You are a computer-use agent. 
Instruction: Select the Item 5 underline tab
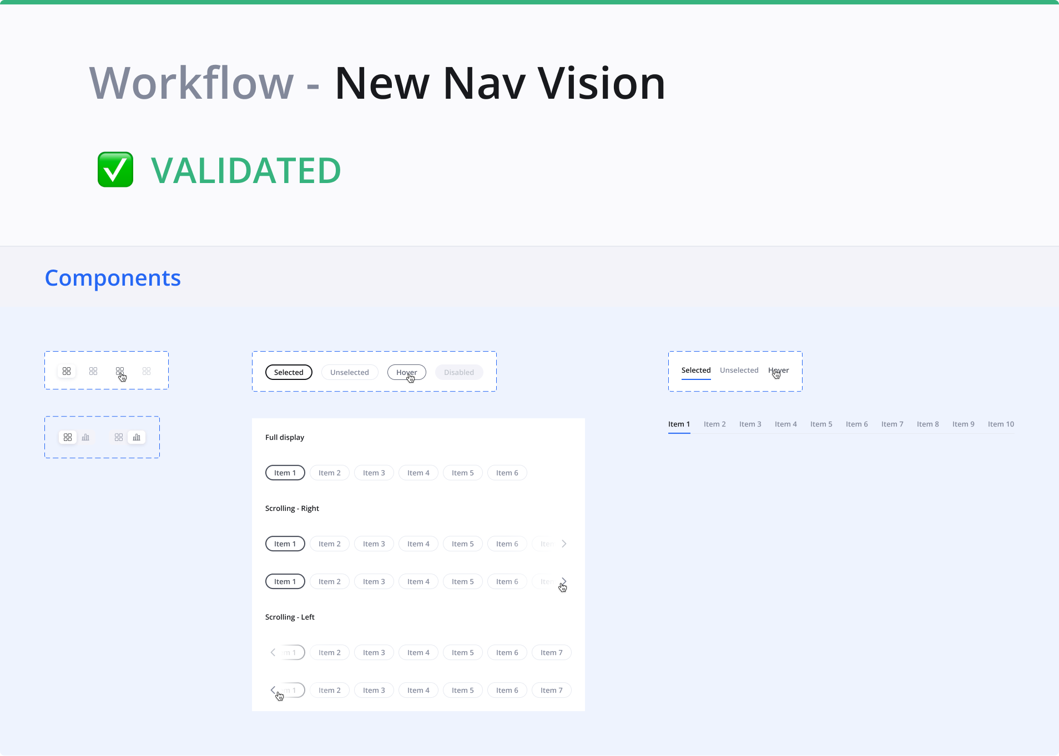pyautogui.click(x=821, y=424)
